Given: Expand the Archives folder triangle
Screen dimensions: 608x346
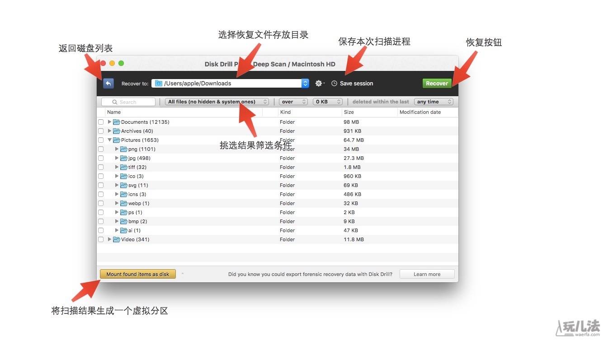Looking at the screenshot, I should (x=109, y=131).
